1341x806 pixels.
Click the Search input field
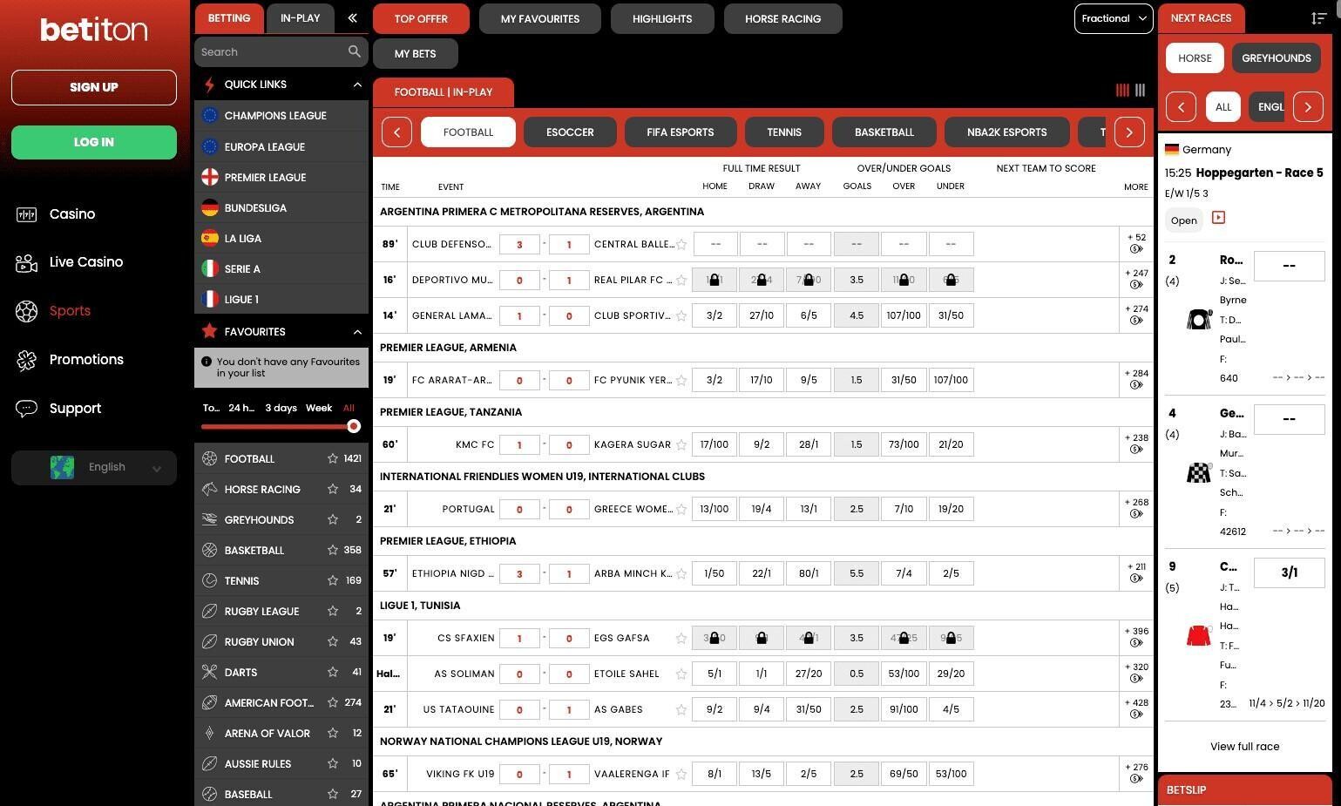(x=272, y=51)
